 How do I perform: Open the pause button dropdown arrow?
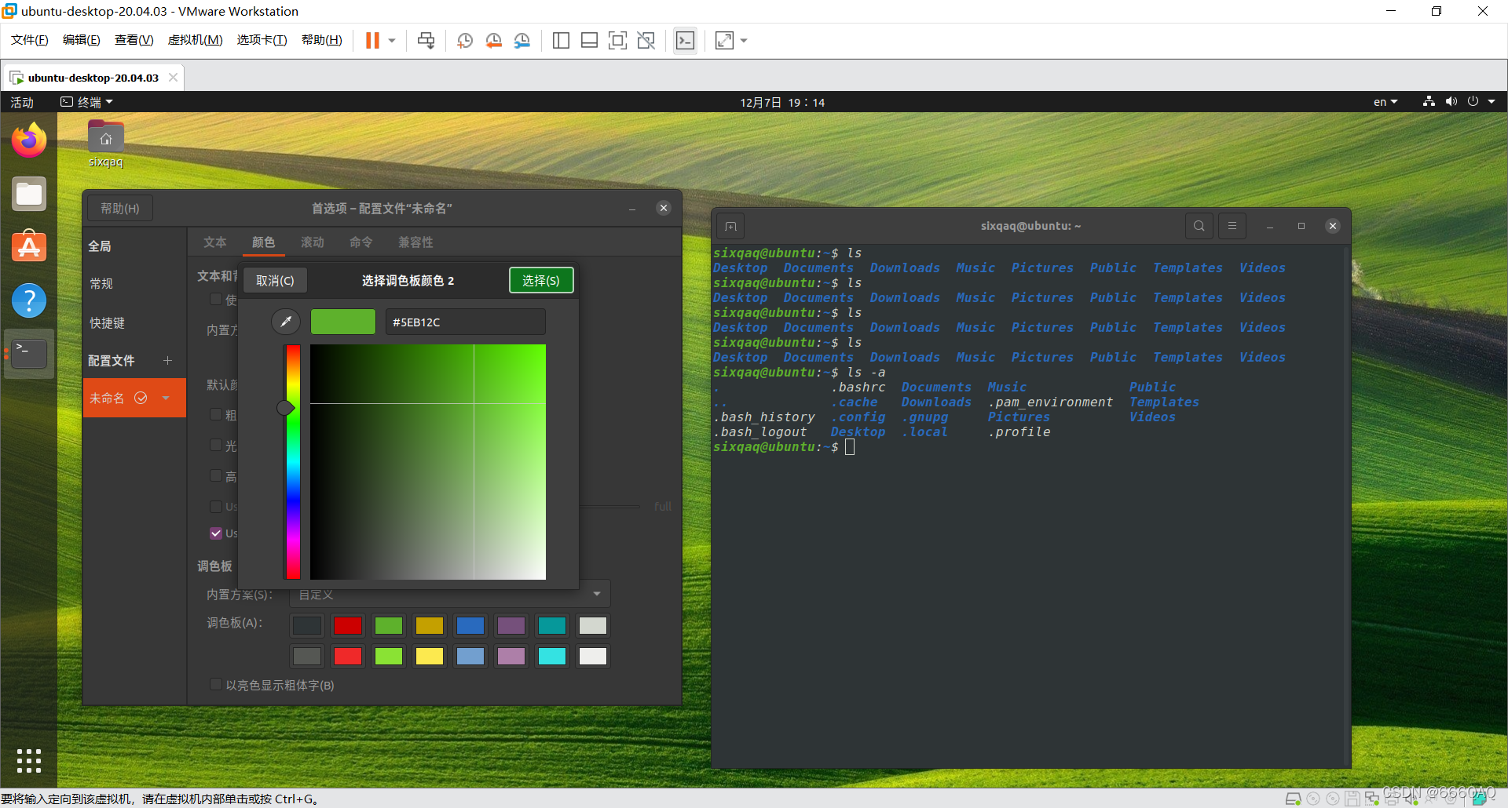391,41
